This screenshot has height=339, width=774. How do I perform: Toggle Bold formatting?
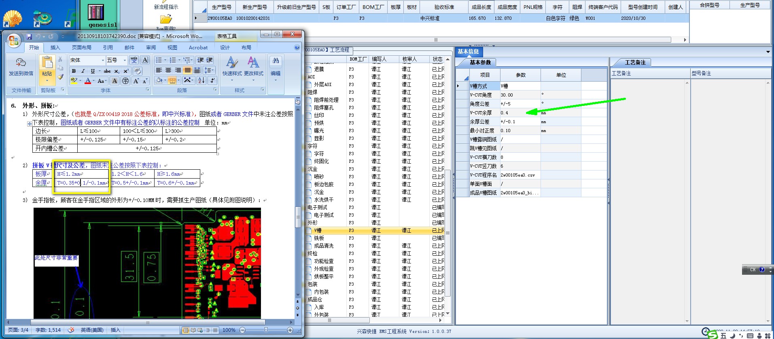tap(74, 71)
